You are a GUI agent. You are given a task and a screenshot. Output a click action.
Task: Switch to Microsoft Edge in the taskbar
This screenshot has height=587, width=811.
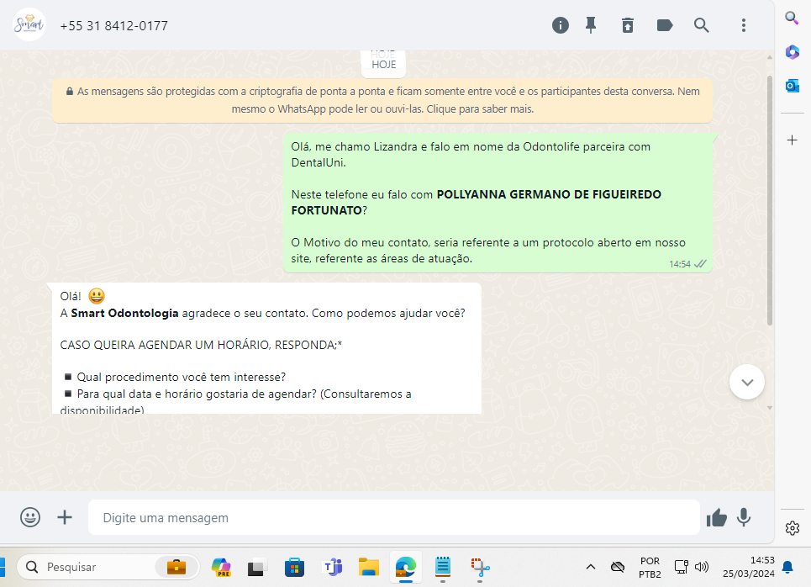(405, 568)
